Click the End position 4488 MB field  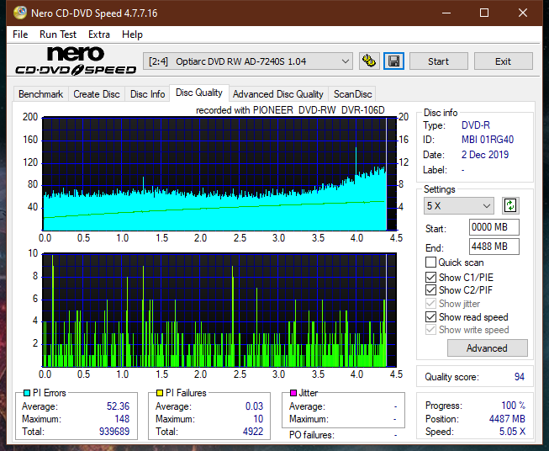click(494, 247)
